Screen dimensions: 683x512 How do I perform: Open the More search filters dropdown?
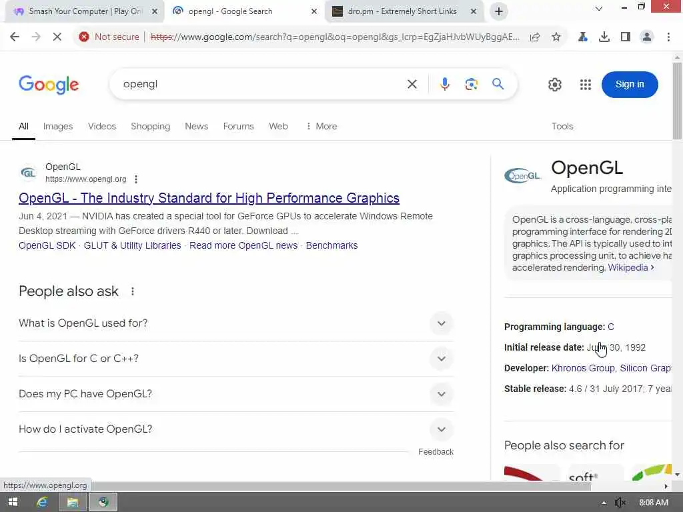pyautogui.click(x=321, y=126)
